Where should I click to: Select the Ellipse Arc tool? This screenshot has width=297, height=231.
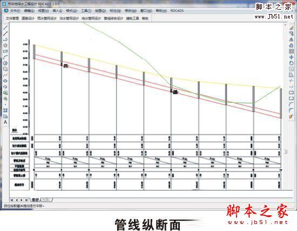pyautogui.click(x=5, y=87)
